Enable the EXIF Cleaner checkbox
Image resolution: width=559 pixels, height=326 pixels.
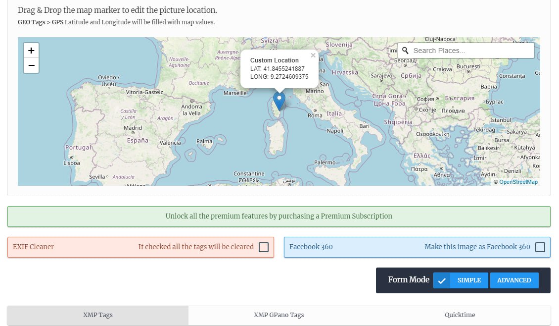click(x=264, y=247)
